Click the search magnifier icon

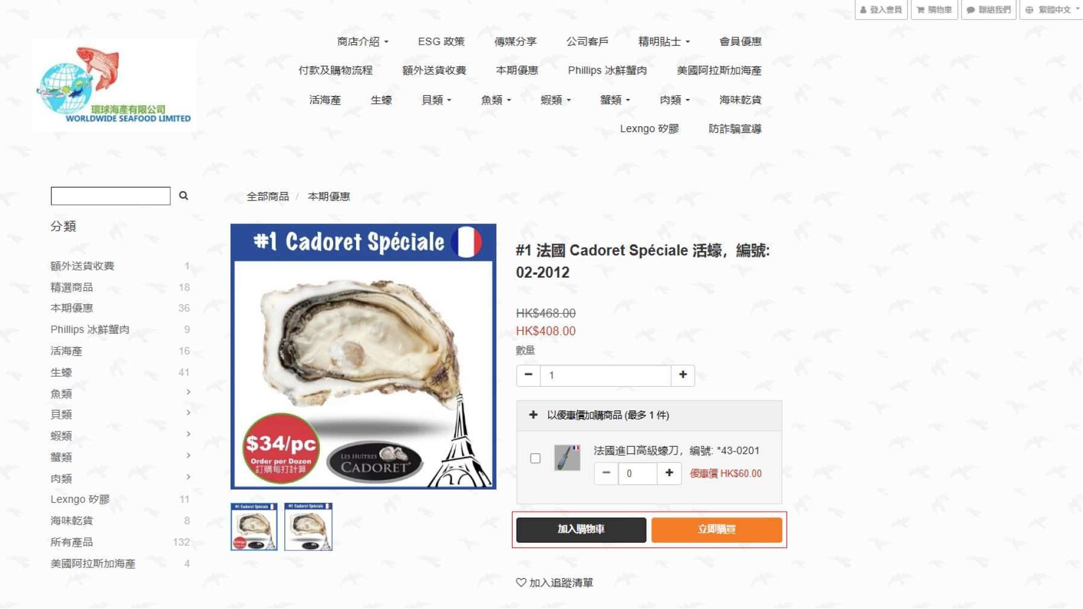(x=184, y=196)
